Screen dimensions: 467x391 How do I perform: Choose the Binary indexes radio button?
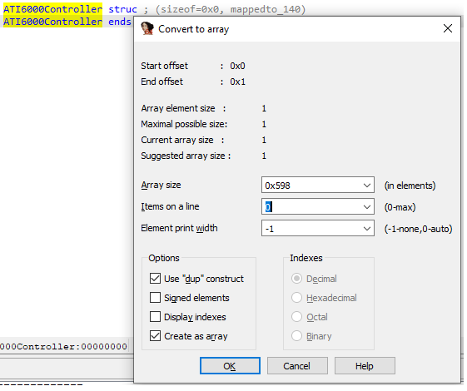pyautogui.click(x=296, y=335)
